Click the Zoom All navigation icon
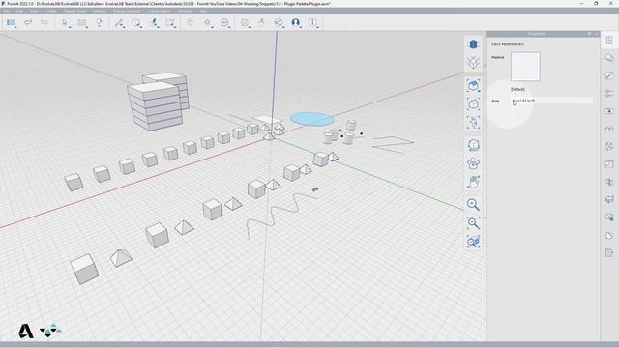The height and width of the screenshot is (348, 619). pos(473,86)
